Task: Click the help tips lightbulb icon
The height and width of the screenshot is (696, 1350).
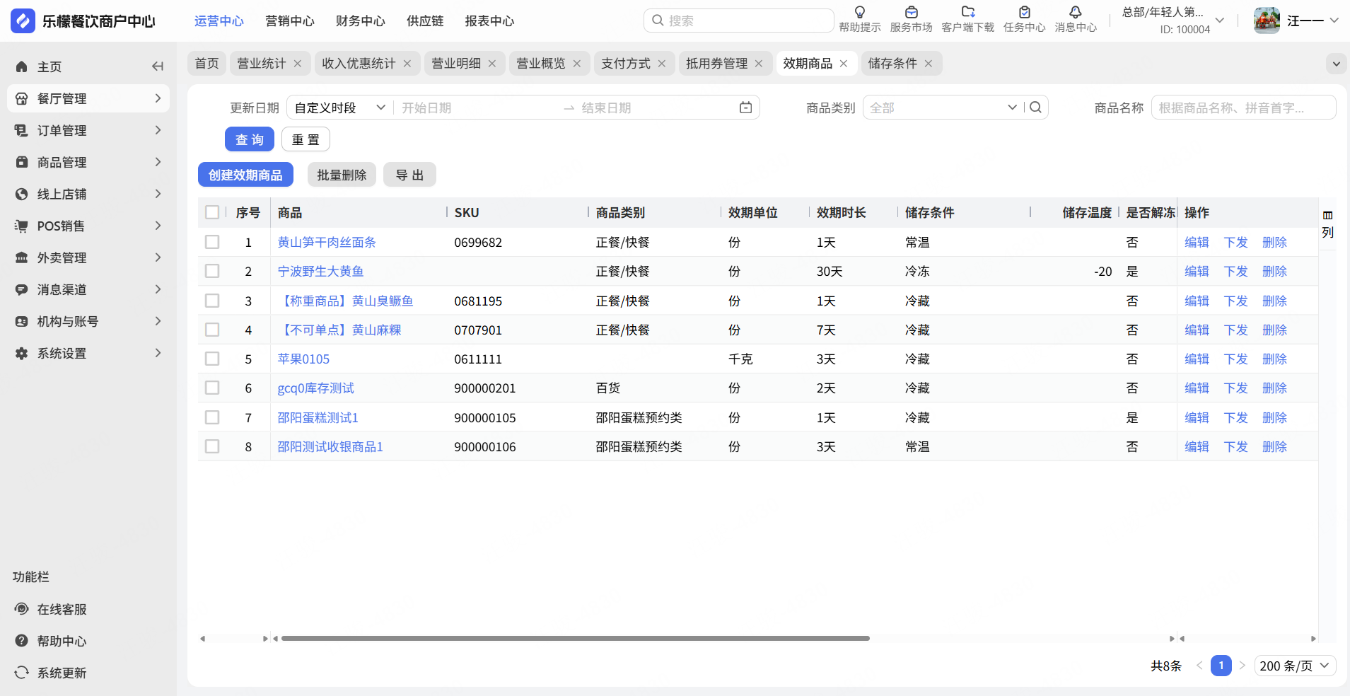Action: coord(860,13)
